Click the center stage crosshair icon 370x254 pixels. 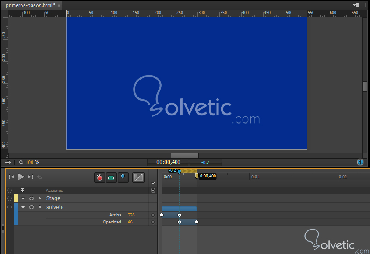8,162
